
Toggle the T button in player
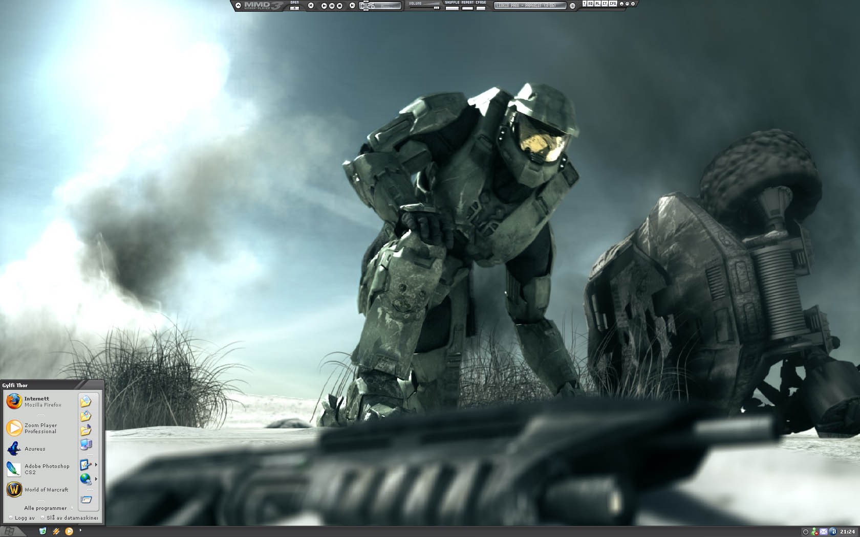point(585,4)
